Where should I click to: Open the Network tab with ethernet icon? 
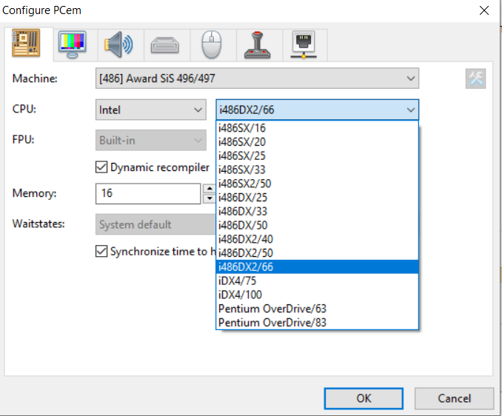tap(304, 44)
